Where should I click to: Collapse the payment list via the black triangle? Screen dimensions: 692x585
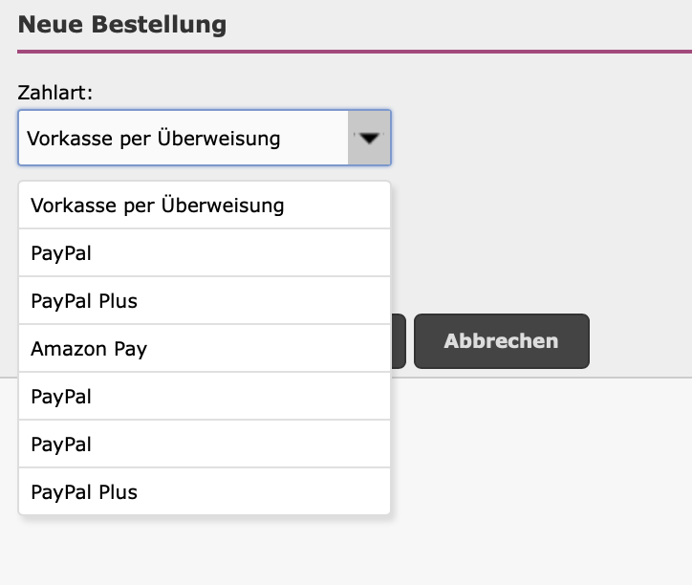369,139
